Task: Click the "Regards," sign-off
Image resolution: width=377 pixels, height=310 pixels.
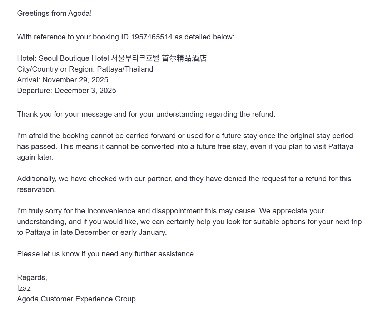Action: 32,277
